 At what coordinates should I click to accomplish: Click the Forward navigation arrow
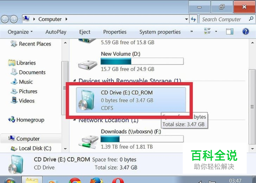pos(14,19)
